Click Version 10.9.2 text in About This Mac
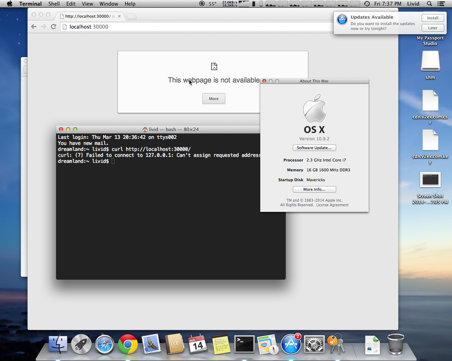This screenshot has width=452, height=361. click(314, 139)
